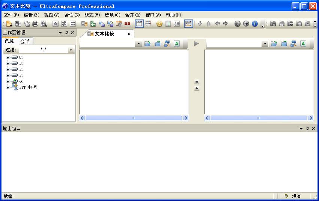Open file icon in right compare pane

[274, 43]
